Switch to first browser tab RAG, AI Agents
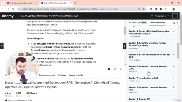This screenshot has height=102, width=182. [22, 3]
